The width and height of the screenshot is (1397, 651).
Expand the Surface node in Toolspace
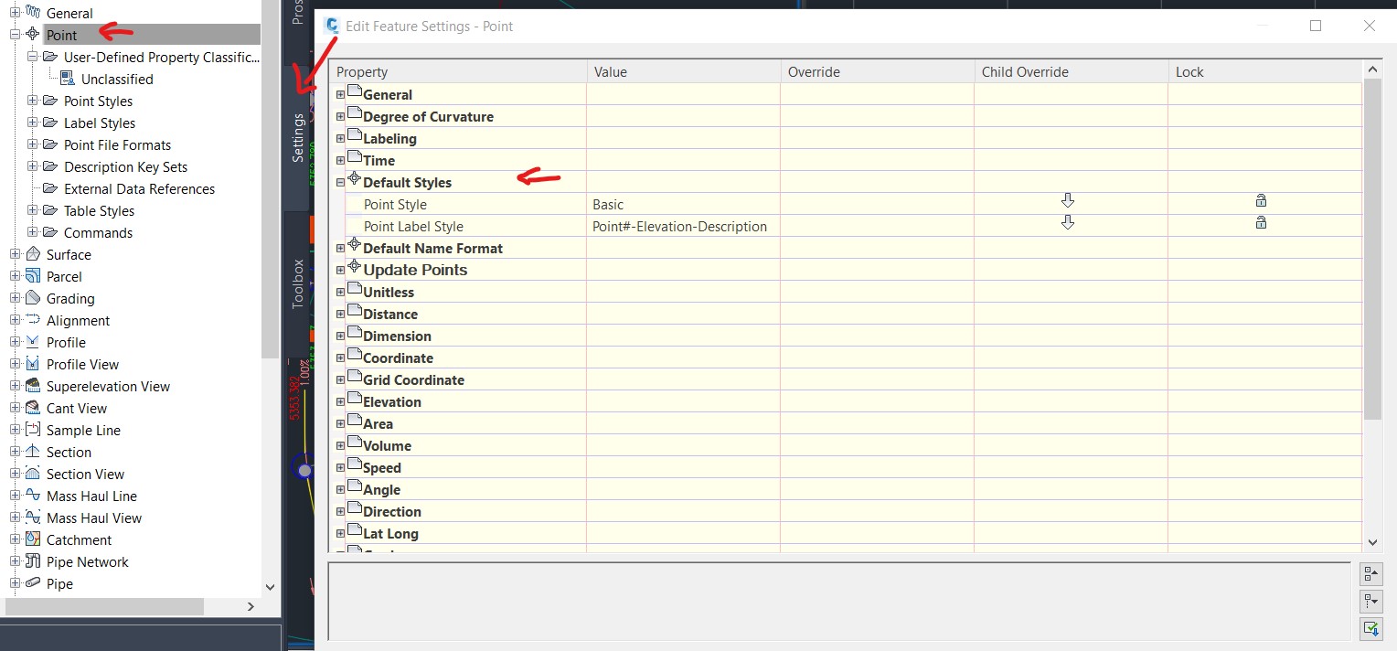(16, 254)
